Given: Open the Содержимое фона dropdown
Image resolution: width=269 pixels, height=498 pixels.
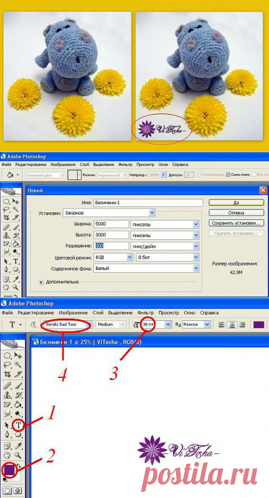Looking at the screenshot, I should pos(146,269).
